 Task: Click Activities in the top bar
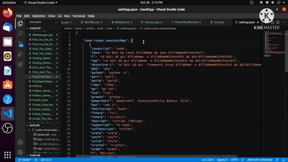[9, 3]
